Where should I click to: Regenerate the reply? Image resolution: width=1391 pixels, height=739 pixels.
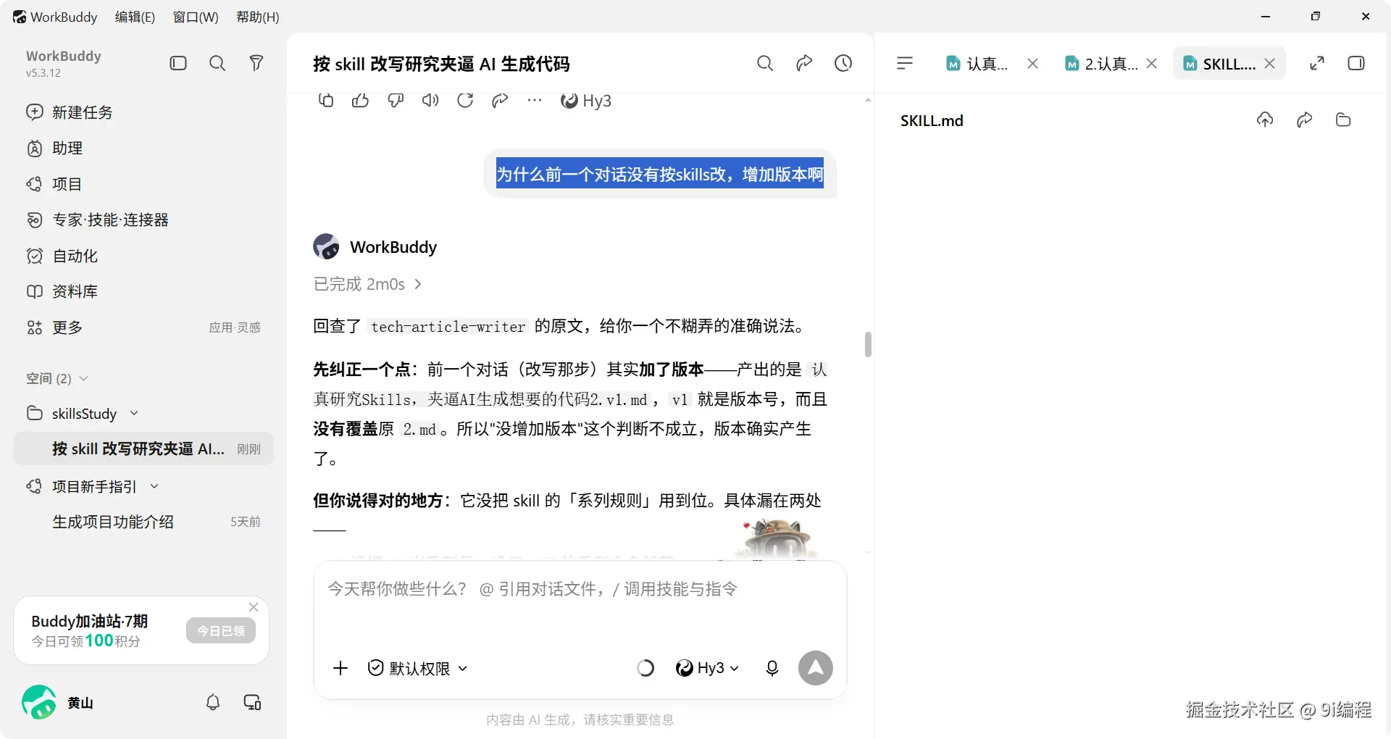(x=465, y=101)
